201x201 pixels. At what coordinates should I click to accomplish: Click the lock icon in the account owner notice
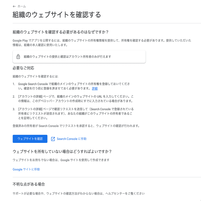click(18, 57)
